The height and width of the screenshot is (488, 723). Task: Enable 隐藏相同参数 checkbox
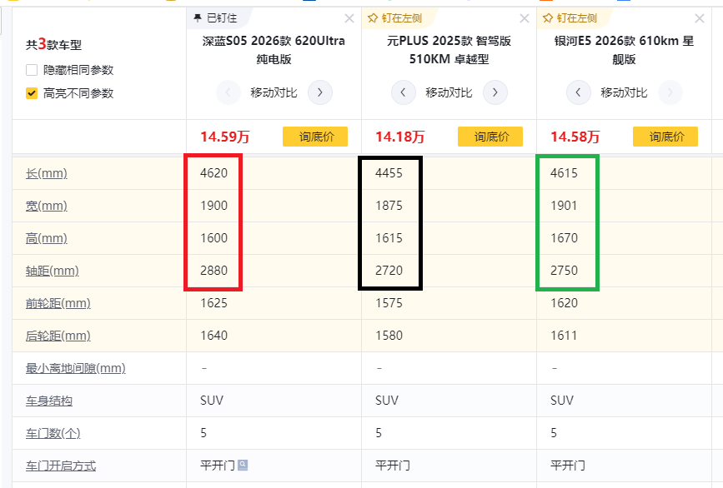[x=32, y=70]
